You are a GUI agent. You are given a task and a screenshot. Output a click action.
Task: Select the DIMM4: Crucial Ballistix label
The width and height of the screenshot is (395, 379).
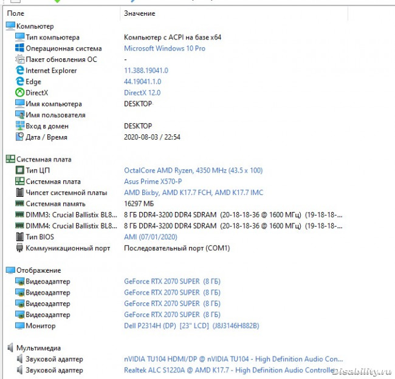72,226
